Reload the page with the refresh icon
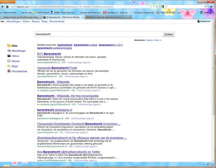 coord(157,6)
